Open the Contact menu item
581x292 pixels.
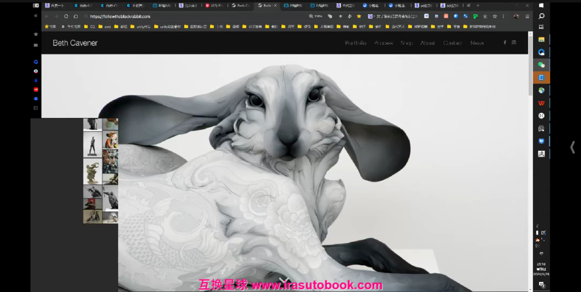tap(453, 43)
